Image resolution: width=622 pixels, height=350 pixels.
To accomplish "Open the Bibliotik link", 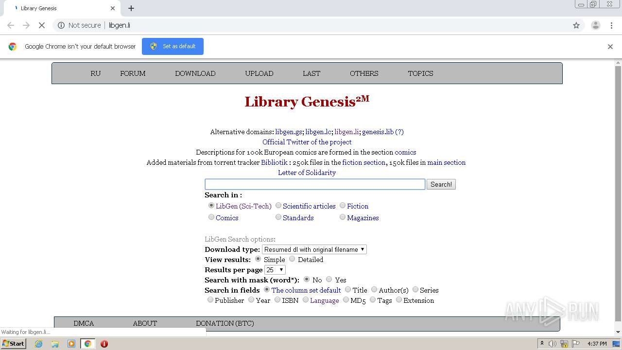I will click(x=274, y=162).
